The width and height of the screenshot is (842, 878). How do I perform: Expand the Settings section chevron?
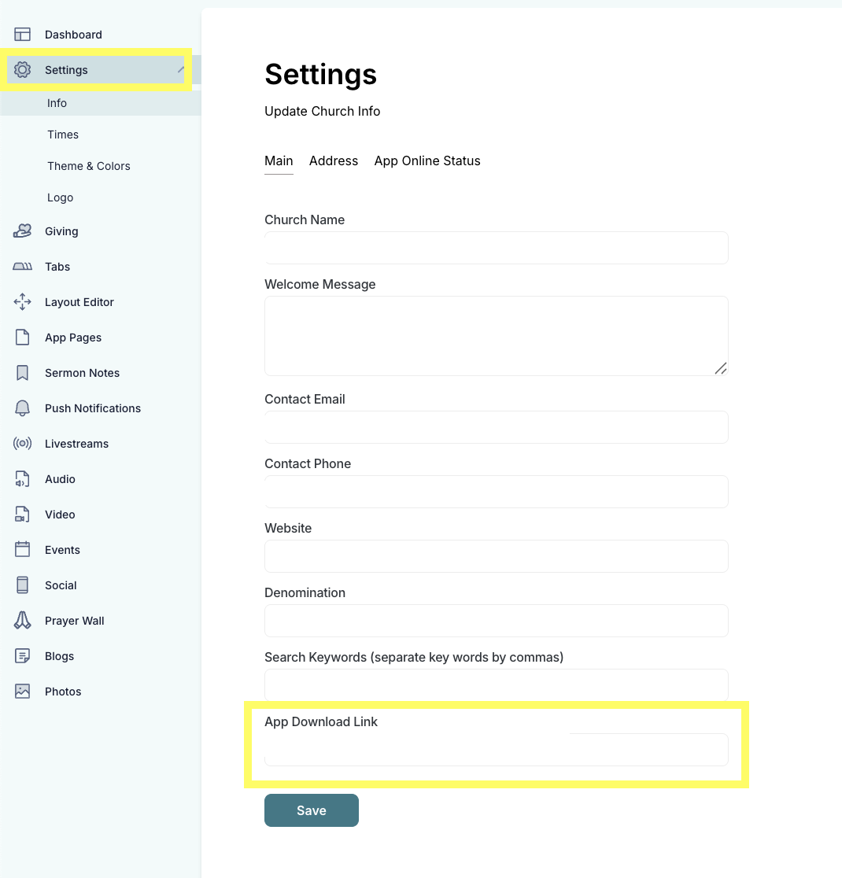coord(179,69)
